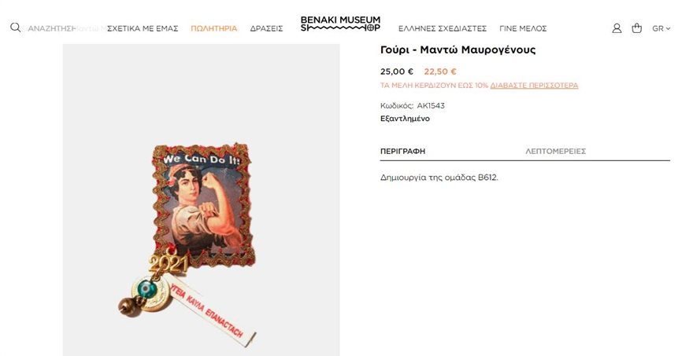The width and height of the screenshot is (693, 356).
Task: Click the Benaki Museum Shop logo
Action: coord(340,24)
